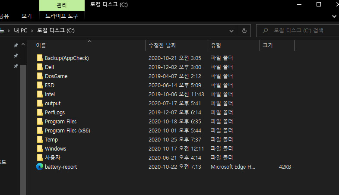Sort by the 수정한 날짜 column header

pyautogui.click(x=162, y=45)
